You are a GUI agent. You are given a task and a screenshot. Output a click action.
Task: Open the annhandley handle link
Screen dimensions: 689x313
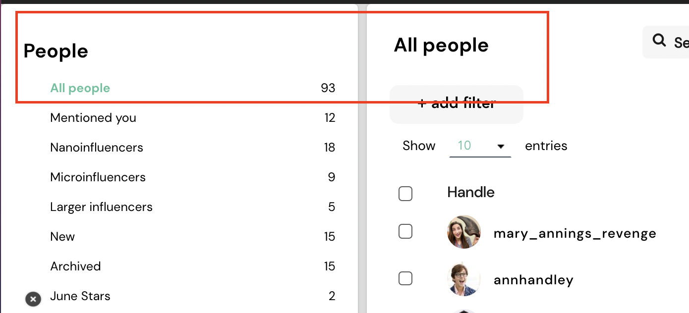click(533, 280)
